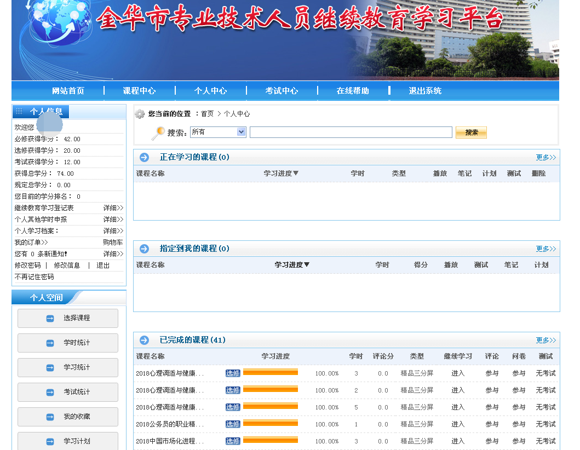580x450 pixels.
Task: Open 课程中心 in navigation bar
Action: 139,91
